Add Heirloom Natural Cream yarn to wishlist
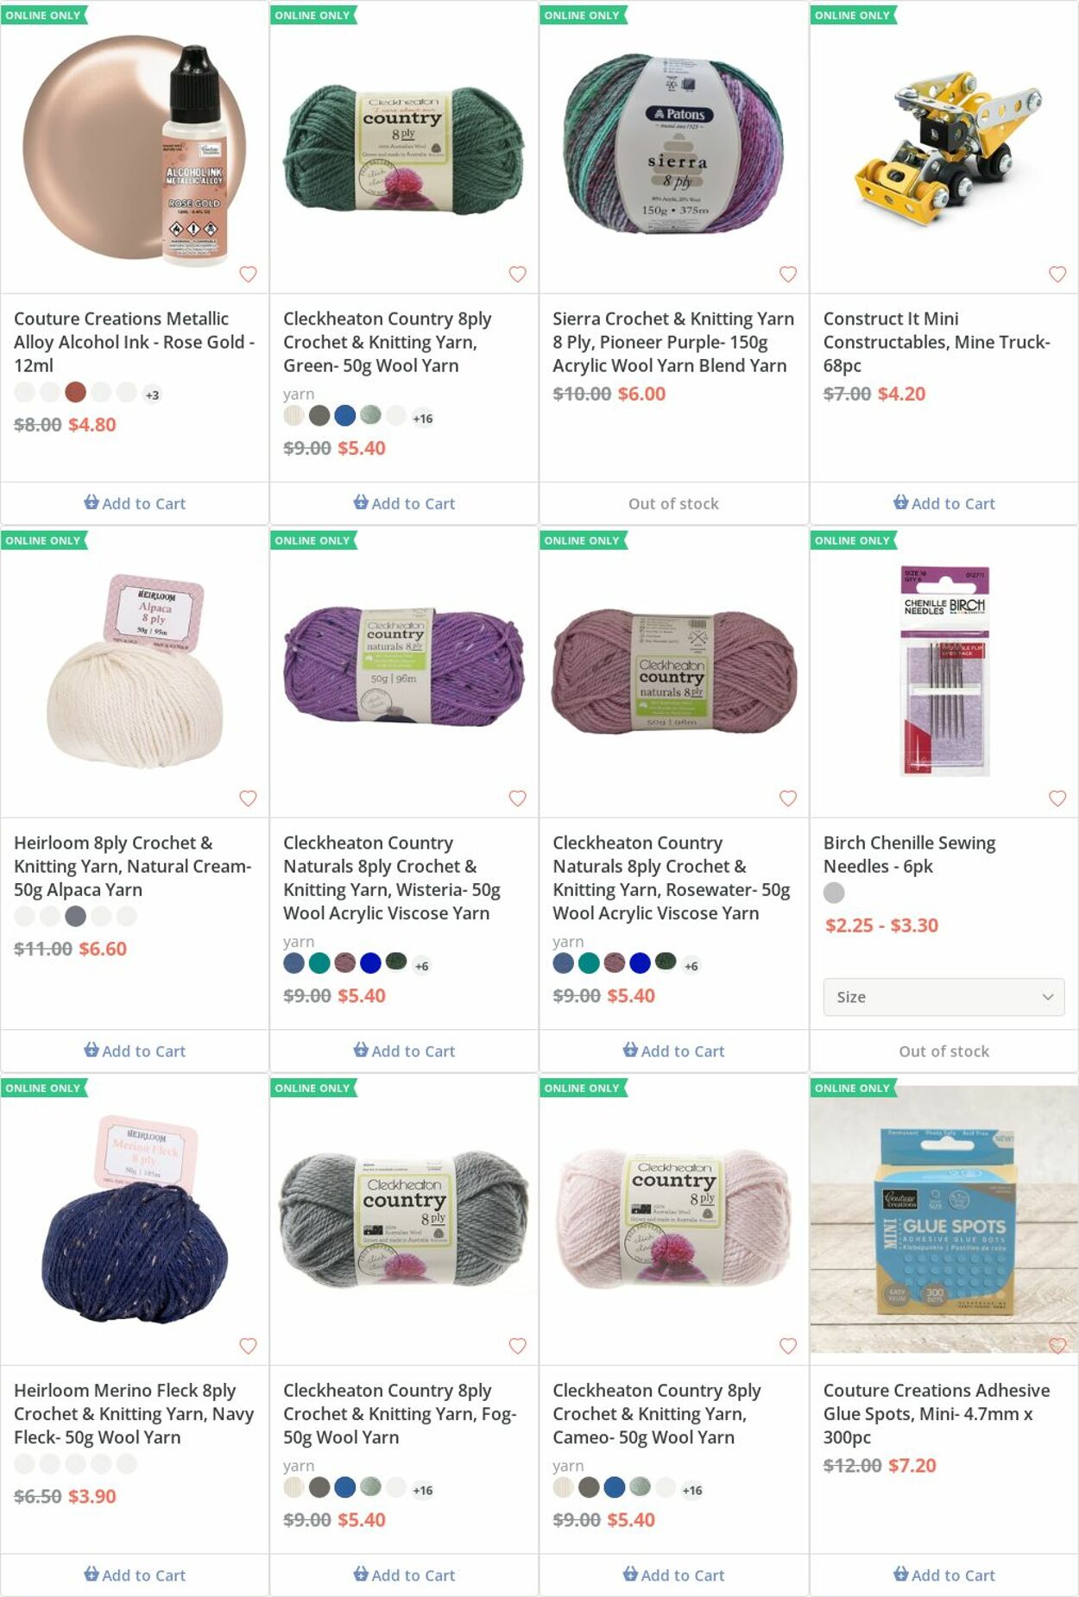Viewport: 1079px width, 1597px height. click(x=248, y=798)
